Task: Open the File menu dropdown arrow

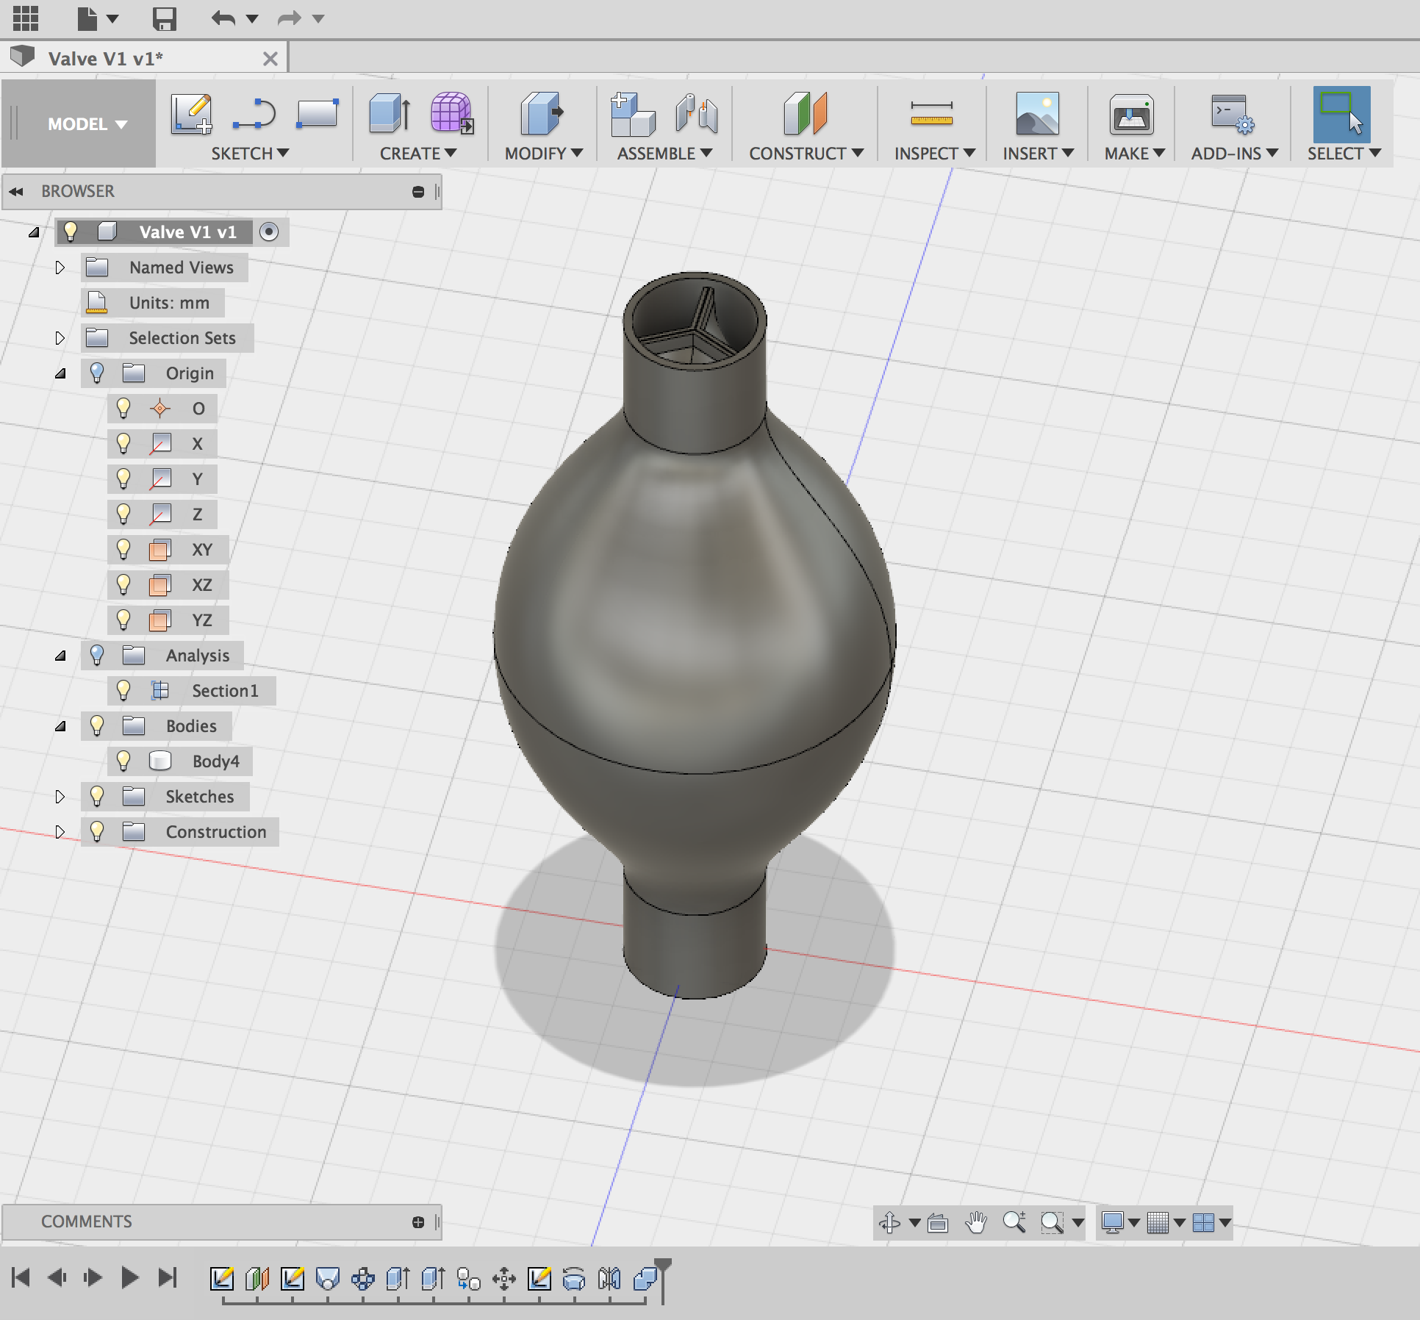Action: [x=112, y=18]
